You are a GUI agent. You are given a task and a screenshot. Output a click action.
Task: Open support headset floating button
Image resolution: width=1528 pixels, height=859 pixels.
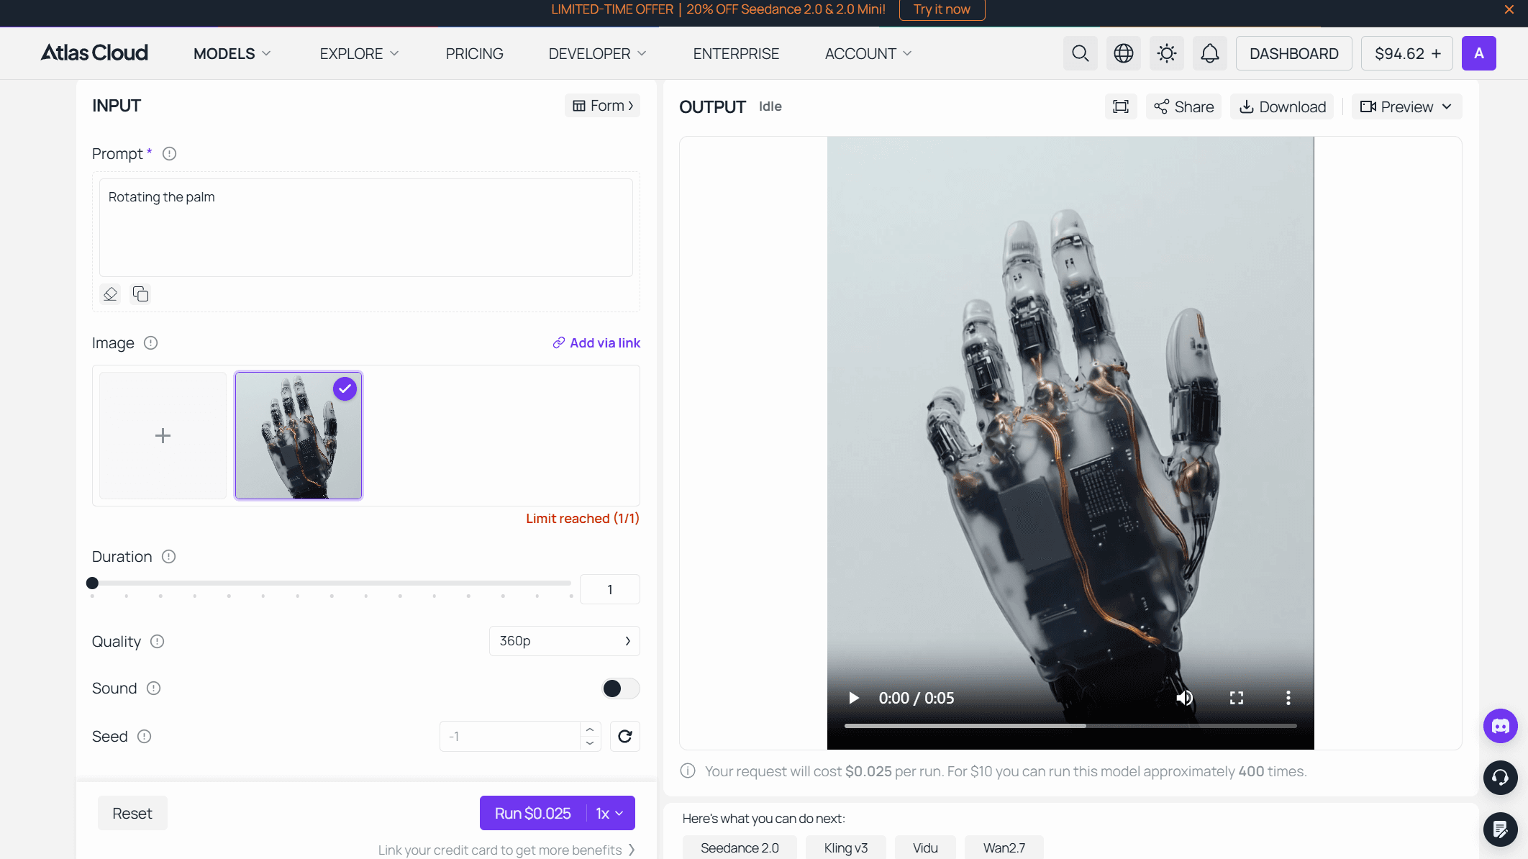point(1500,778)
